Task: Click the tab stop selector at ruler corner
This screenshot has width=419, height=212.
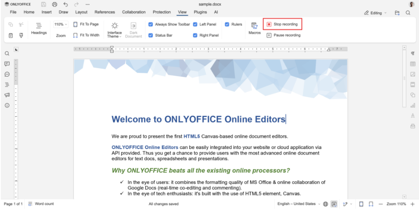Action: [x=16, y=49]
